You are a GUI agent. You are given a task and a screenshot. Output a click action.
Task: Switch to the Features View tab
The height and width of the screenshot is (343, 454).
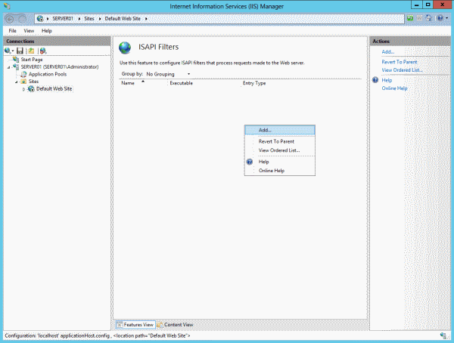135,325
